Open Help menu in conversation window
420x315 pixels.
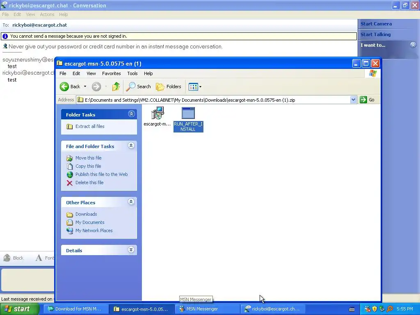(64, 14)
